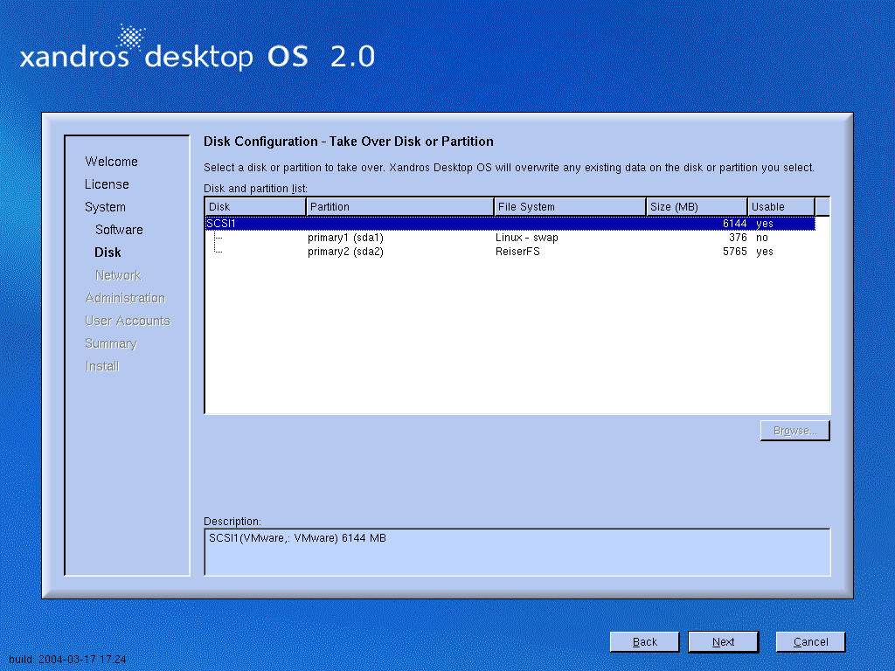
Task: Select the Disk step in sidebar
Action: (108, 252)
